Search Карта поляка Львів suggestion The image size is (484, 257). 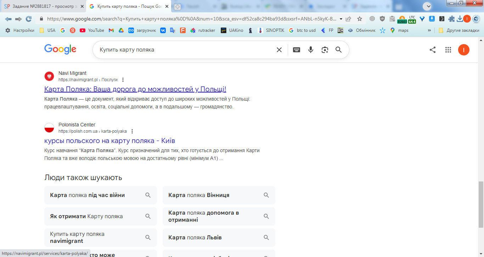(219, 238)
